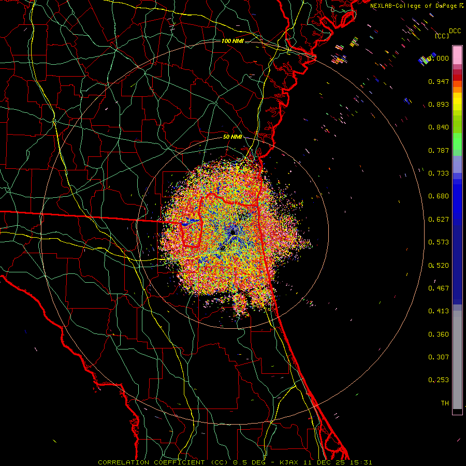Click the DCC label above the color scale
The height and width of the screenshot is (466, 466).
(455, 31)
